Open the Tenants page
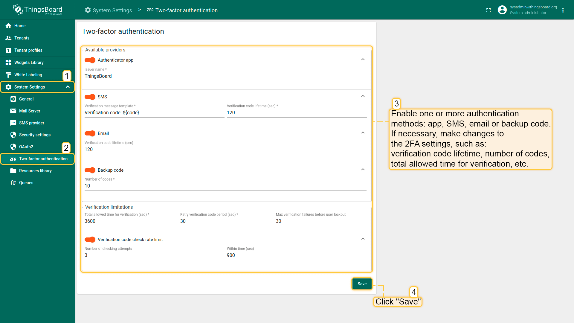This screenshot has width=574, height=323. point(37,38)
